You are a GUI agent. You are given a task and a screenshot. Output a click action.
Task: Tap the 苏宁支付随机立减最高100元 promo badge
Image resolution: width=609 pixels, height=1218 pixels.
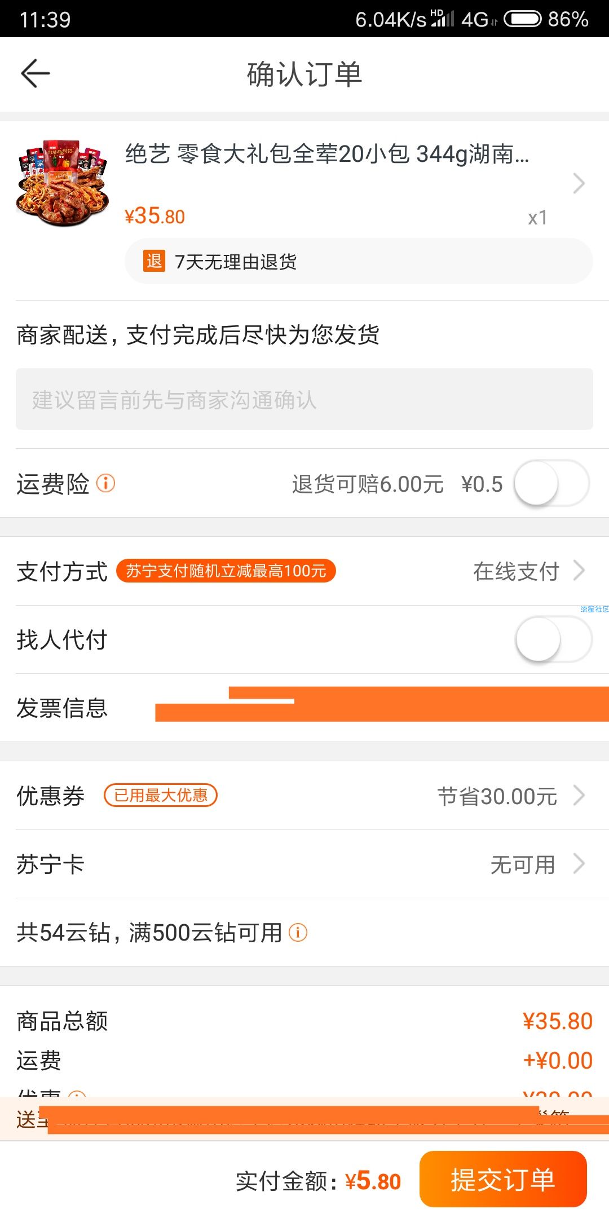(226, 571)
